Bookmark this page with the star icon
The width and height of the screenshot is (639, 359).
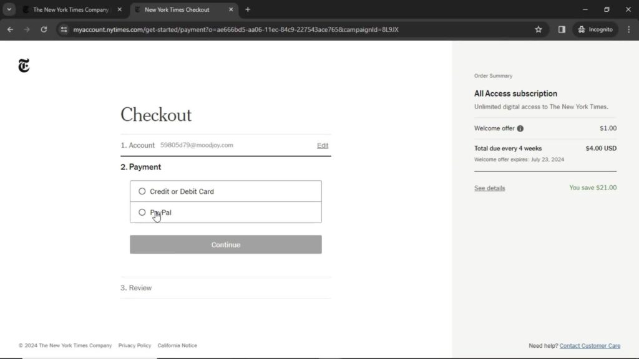[539, 29]
